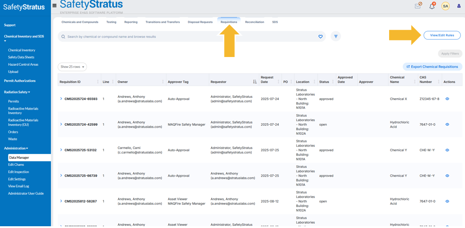View requisition CMS2025724-42599 via eye icon

[x=447, y=125]
